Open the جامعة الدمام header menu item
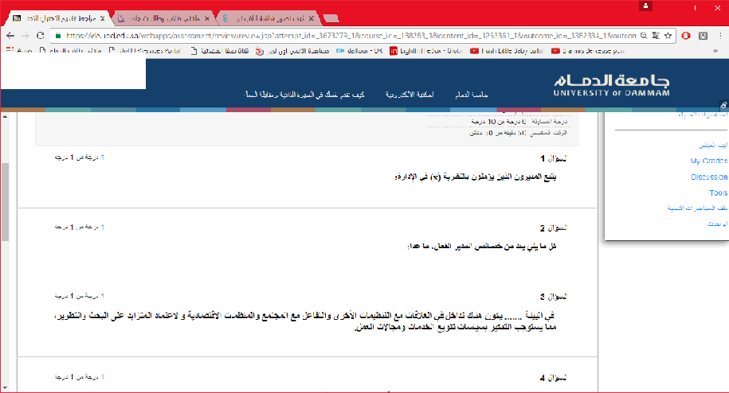The width and height of the screenshot is (729, 393). click(x=472, y=95)
